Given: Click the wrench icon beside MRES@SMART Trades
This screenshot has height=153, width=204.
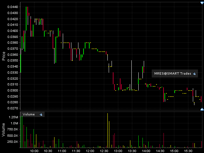Looking at the screenshot, I should pos(194,74).
